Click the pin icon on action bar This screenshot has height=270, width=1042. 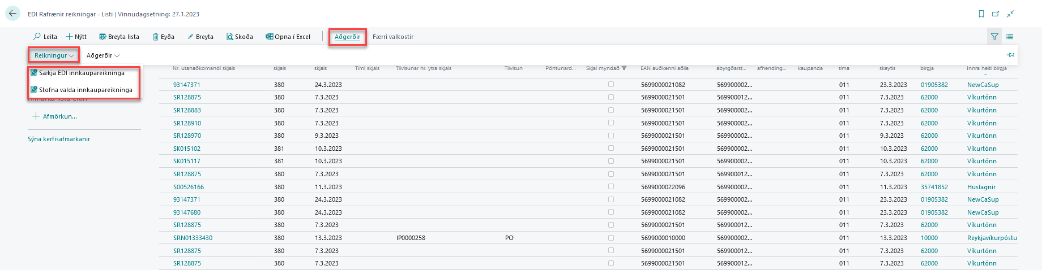[x=1010, y=55]
